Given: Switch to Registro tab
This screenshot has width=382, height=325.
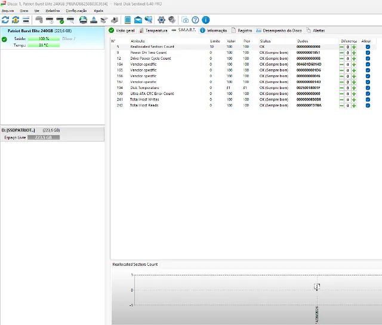Looking at the screenshot, I should click(242, 30).
